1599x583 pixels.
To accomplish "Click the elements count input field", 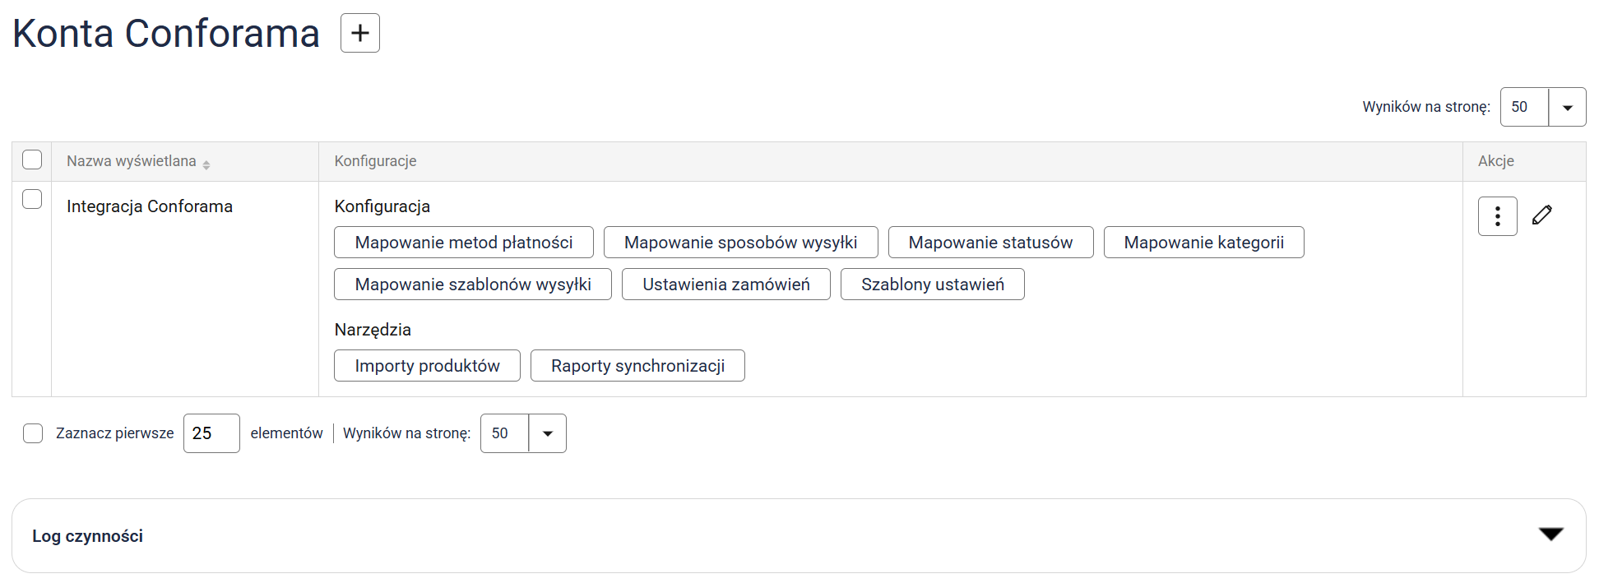I will coord(211,433).
